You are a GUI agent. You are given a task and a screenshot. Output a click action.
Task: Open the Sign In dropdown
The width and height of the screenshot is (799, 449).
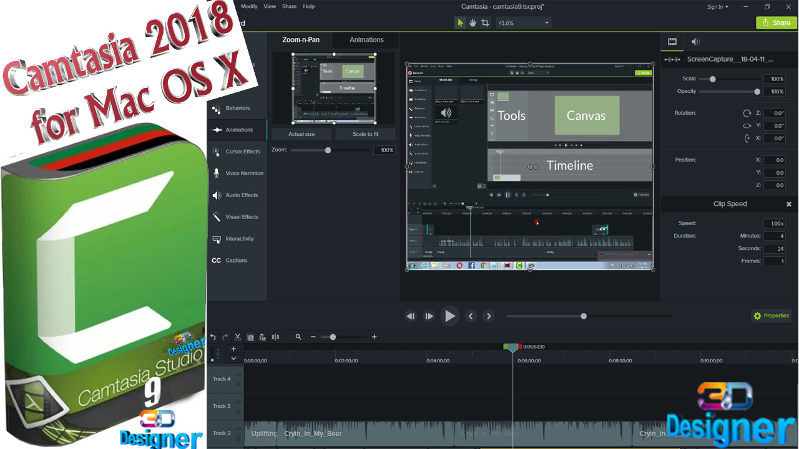tap(717, 7)
